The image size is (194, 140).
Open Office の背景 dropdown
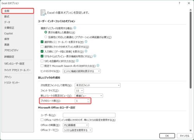point(76,125)
